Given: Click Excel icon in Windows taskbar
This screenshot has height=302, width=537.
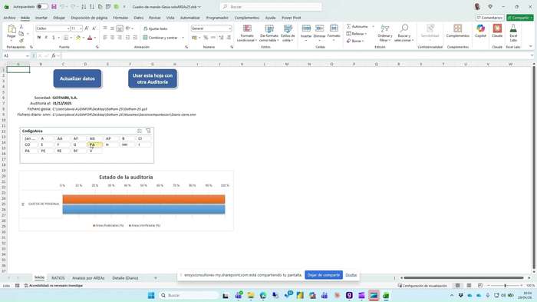Looking at the screenshot, I should (386, 296).
